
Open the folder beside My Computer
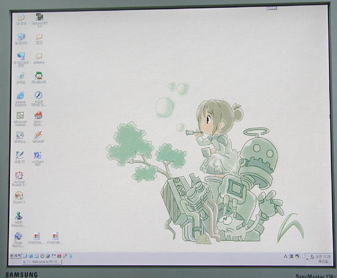pos(39,39)
